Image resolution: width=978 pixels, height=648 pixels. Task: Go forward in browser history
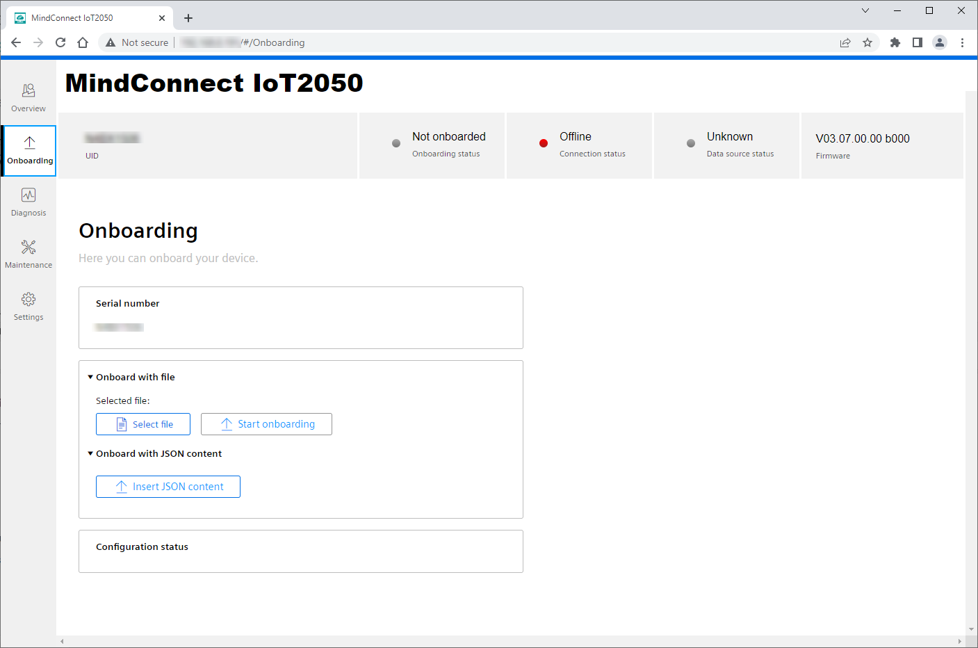coord(38,42)
